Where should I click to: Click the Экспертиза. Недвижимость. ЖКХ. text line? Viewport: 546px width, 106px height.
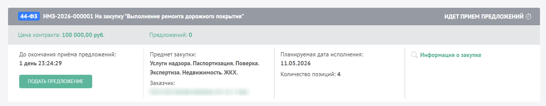click(194, 72)
